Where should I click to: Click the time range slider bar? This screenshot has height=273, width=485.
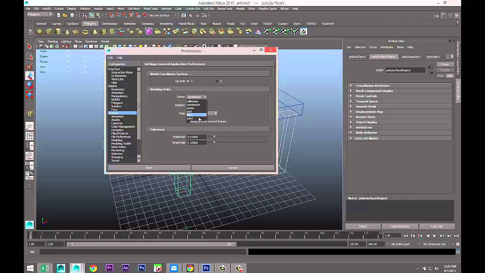pos(152,244)
